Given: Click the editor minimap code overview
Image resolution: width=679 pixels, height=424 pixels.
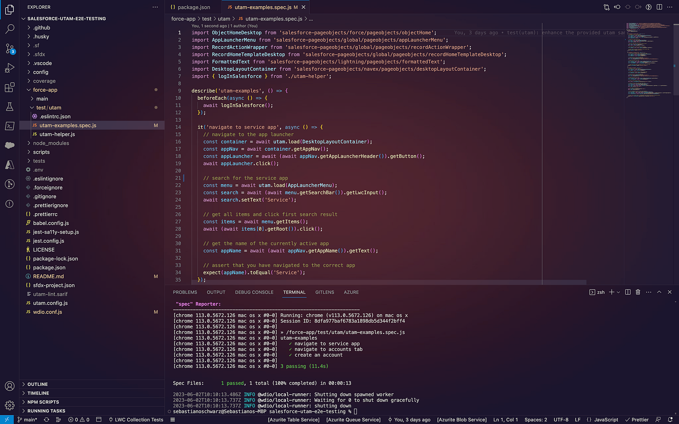Looking at the screenshot, I should (x=648, y=60).
